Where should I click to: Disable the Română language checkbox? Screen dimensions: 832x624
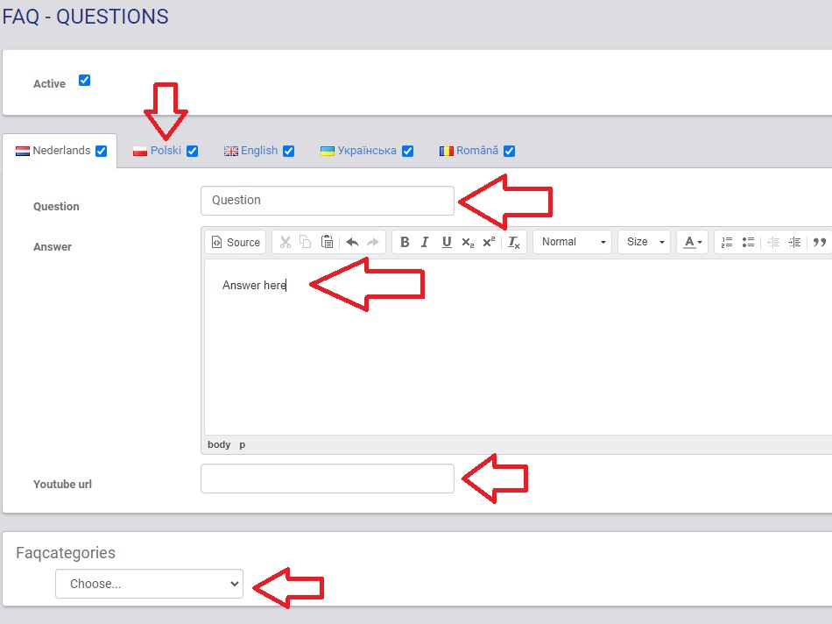pyautogui.click(x=510, y=151)
